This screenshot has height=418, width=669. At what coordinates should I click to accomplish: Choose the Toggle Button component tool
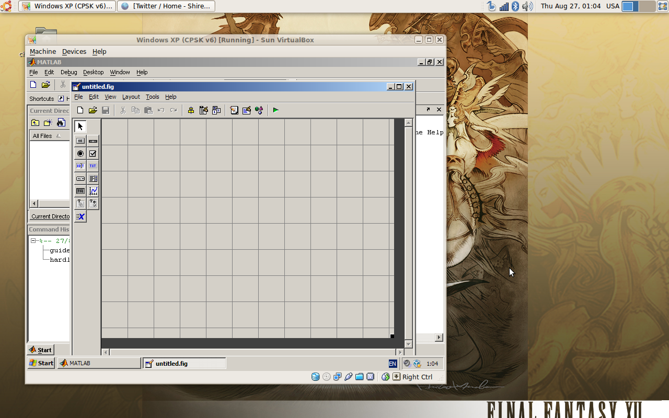[x=80, y=191]
